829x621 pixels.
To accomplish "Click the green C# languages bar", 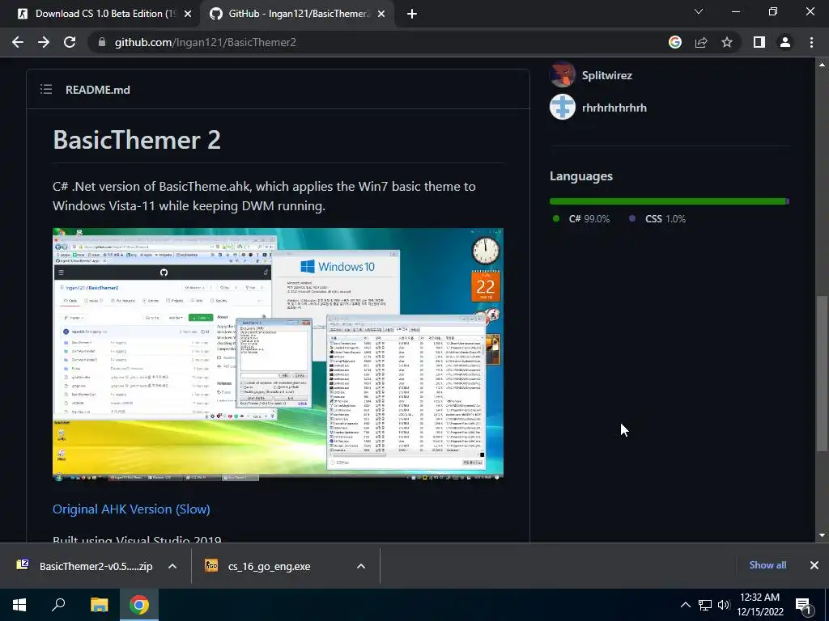I will tap(667, 201).
